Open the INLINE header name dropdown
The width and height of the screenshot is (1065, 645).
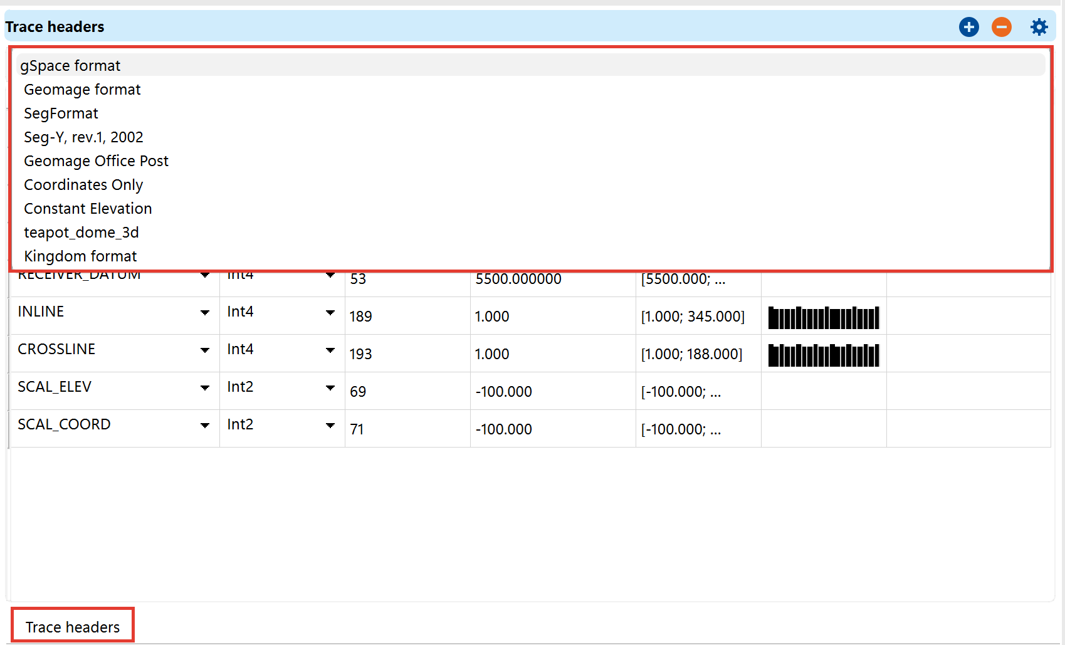point(206,313)
